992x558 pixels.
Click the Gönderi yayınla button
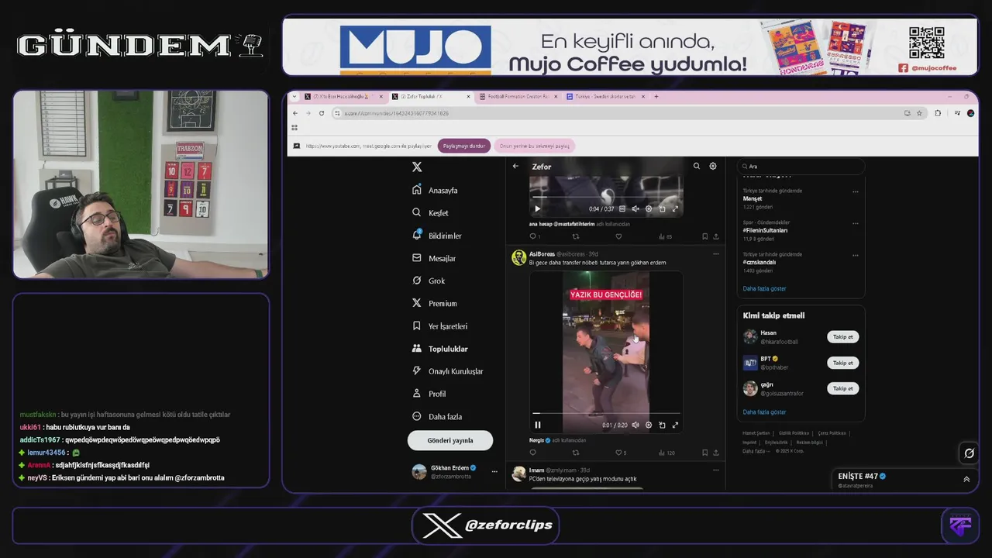(450, 440)
